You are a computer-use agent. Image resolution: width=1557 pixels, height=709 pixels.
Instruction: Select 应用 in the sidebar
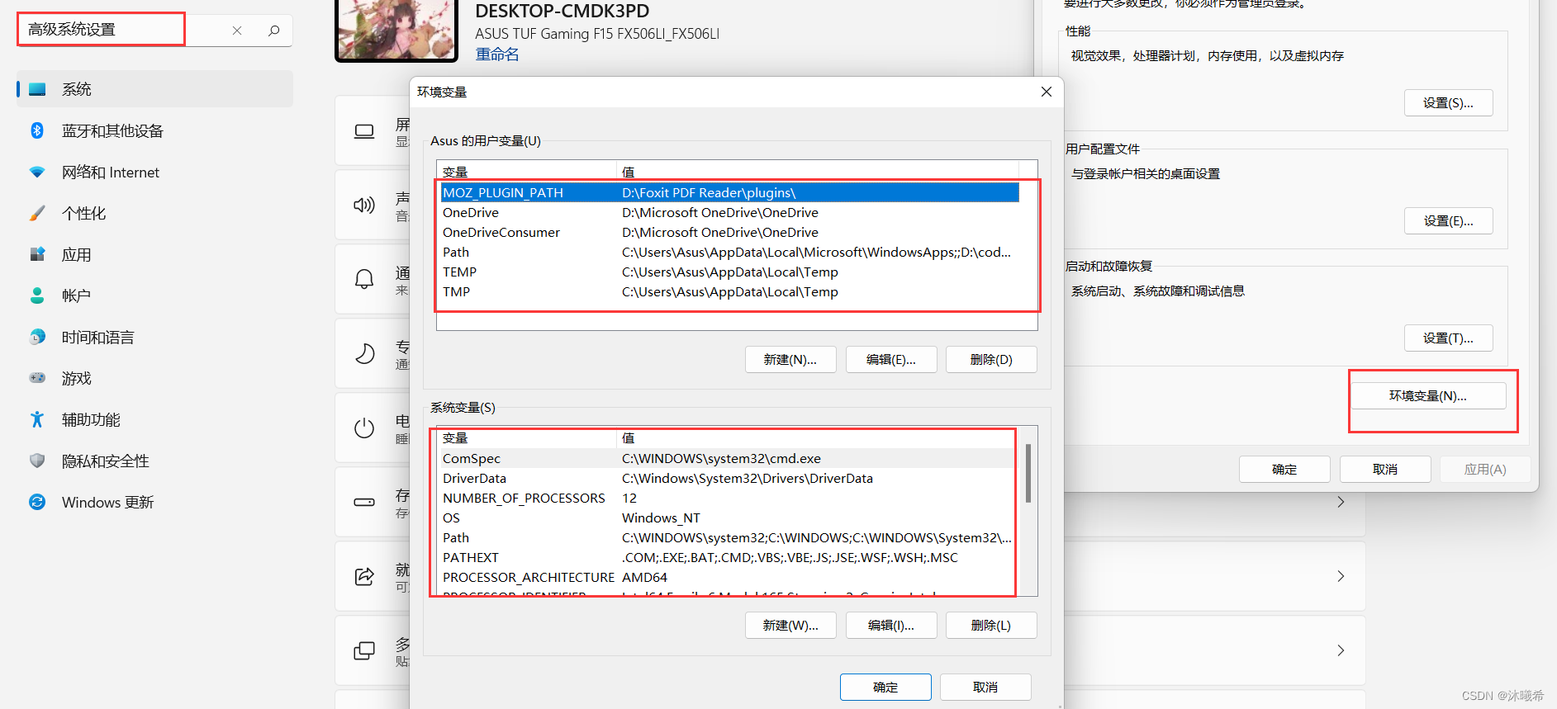pyautogui.click(x=154, y=254)
